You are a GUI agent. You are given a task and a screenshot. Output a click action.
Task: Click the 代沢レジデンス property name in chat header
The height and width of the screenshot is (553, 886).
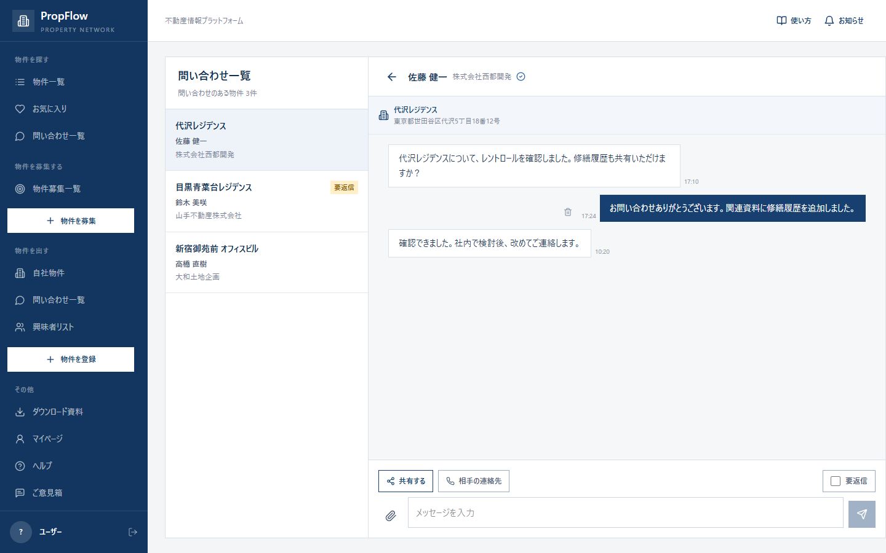click(416, 110)
